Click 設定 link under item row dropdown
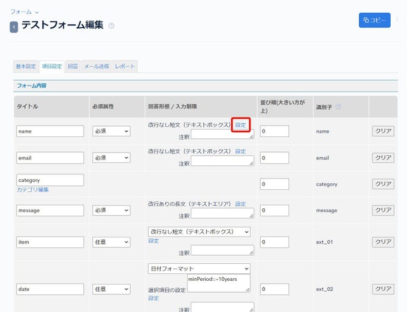Viewport: 407px width, 312px height. pos(153,241)
